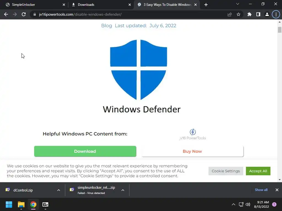282x211 pixels.
Task: Open clock showing 9:21 AM
Action: (x=262, y=204)
